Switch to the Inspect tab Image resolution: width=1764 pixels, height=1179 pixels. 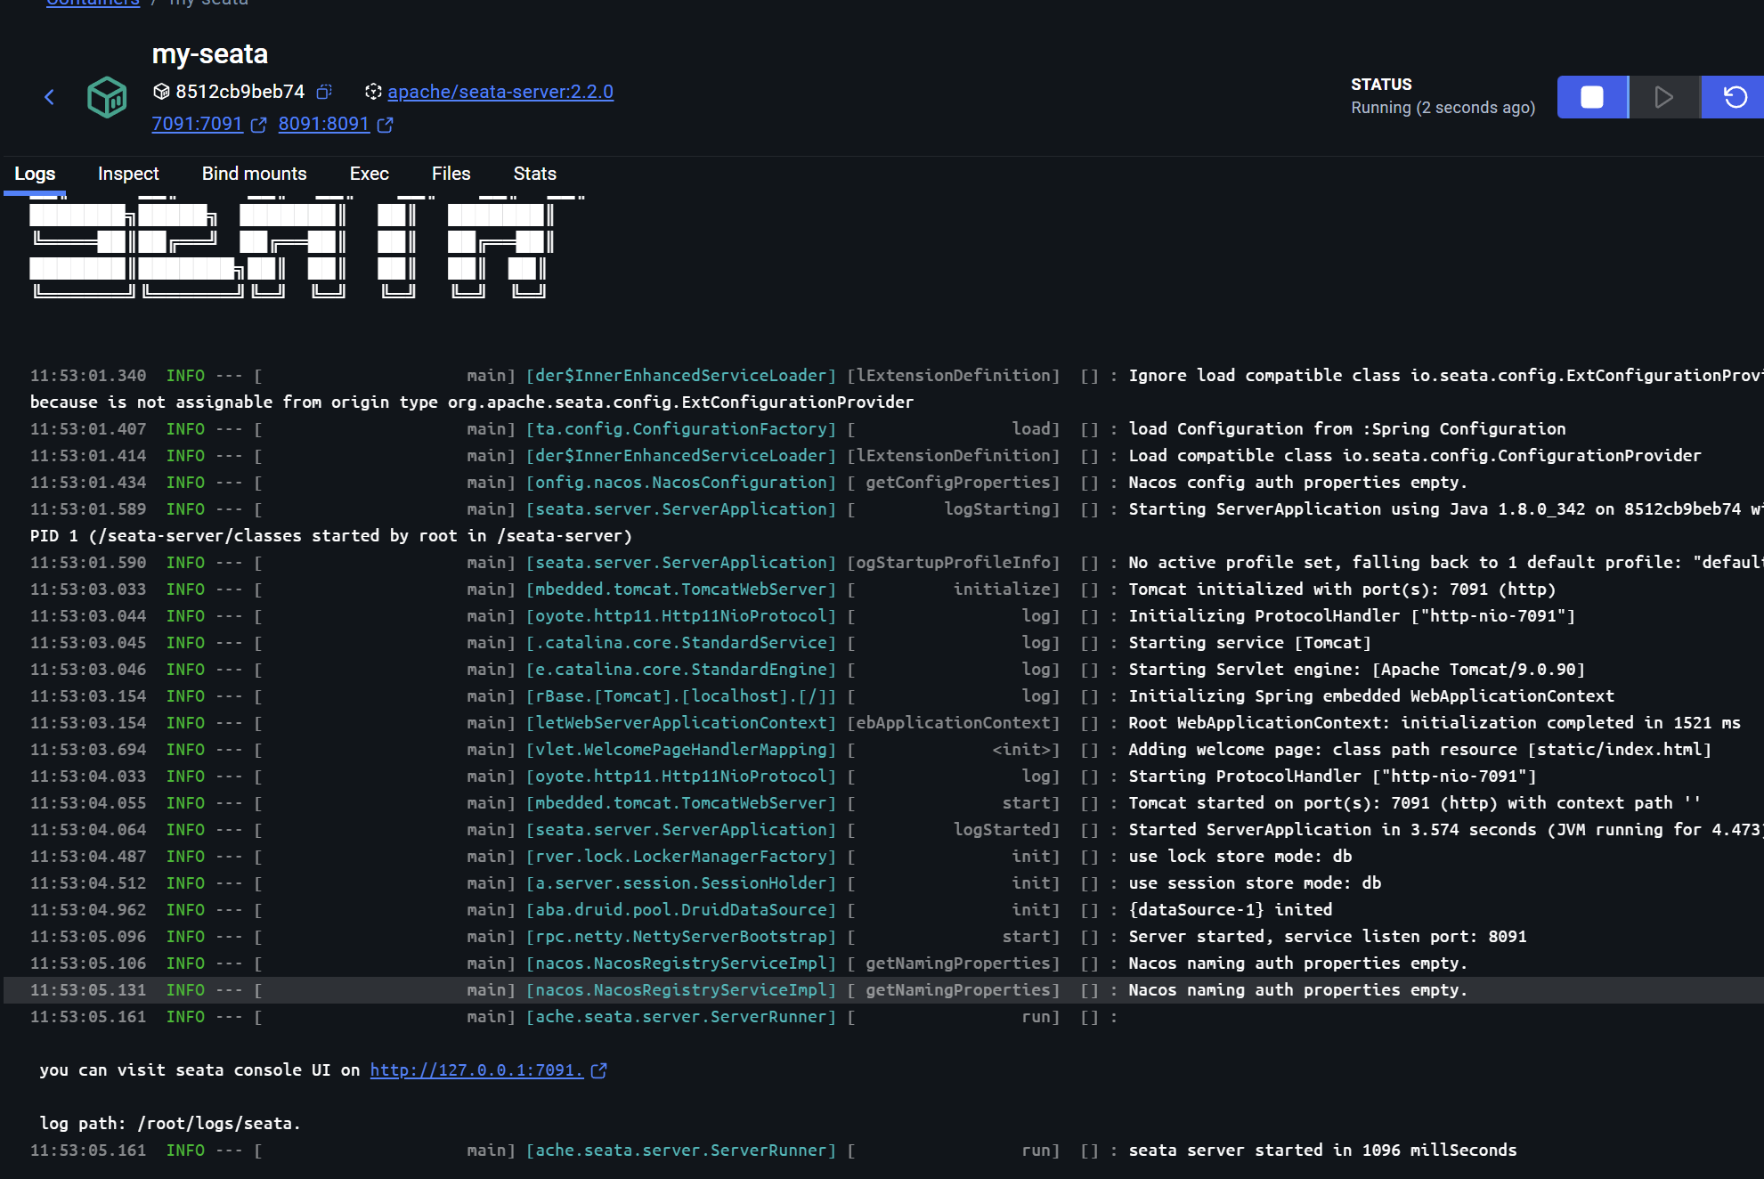[128, 174]
